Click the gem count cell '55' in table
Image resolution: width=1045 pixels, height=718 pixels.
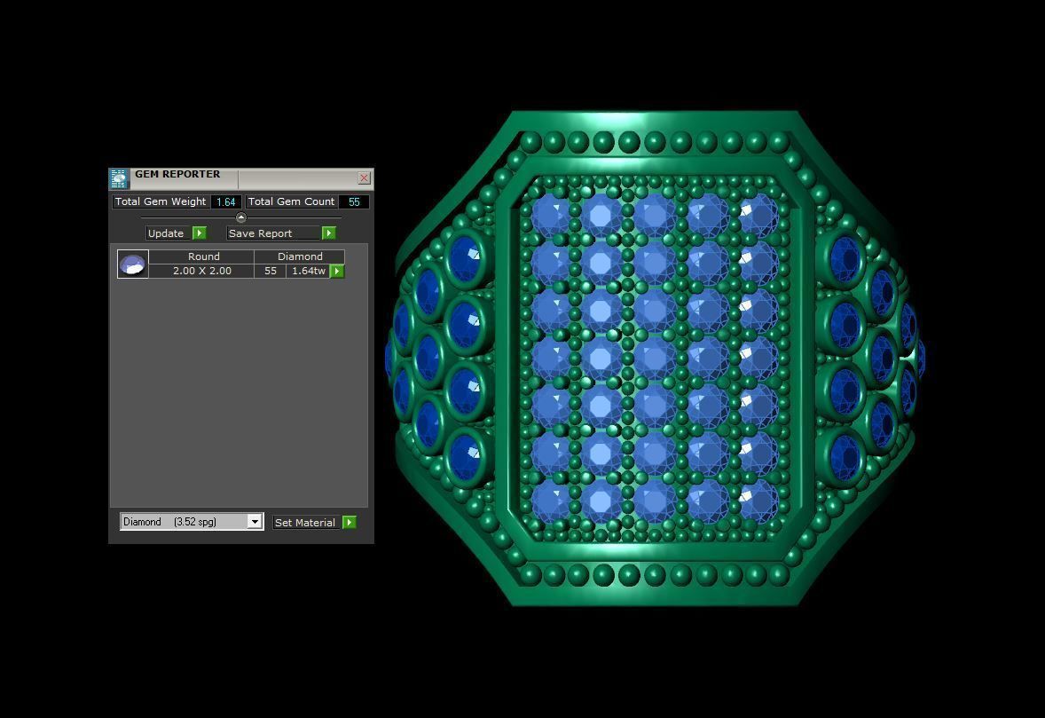(x=270, y=271)
